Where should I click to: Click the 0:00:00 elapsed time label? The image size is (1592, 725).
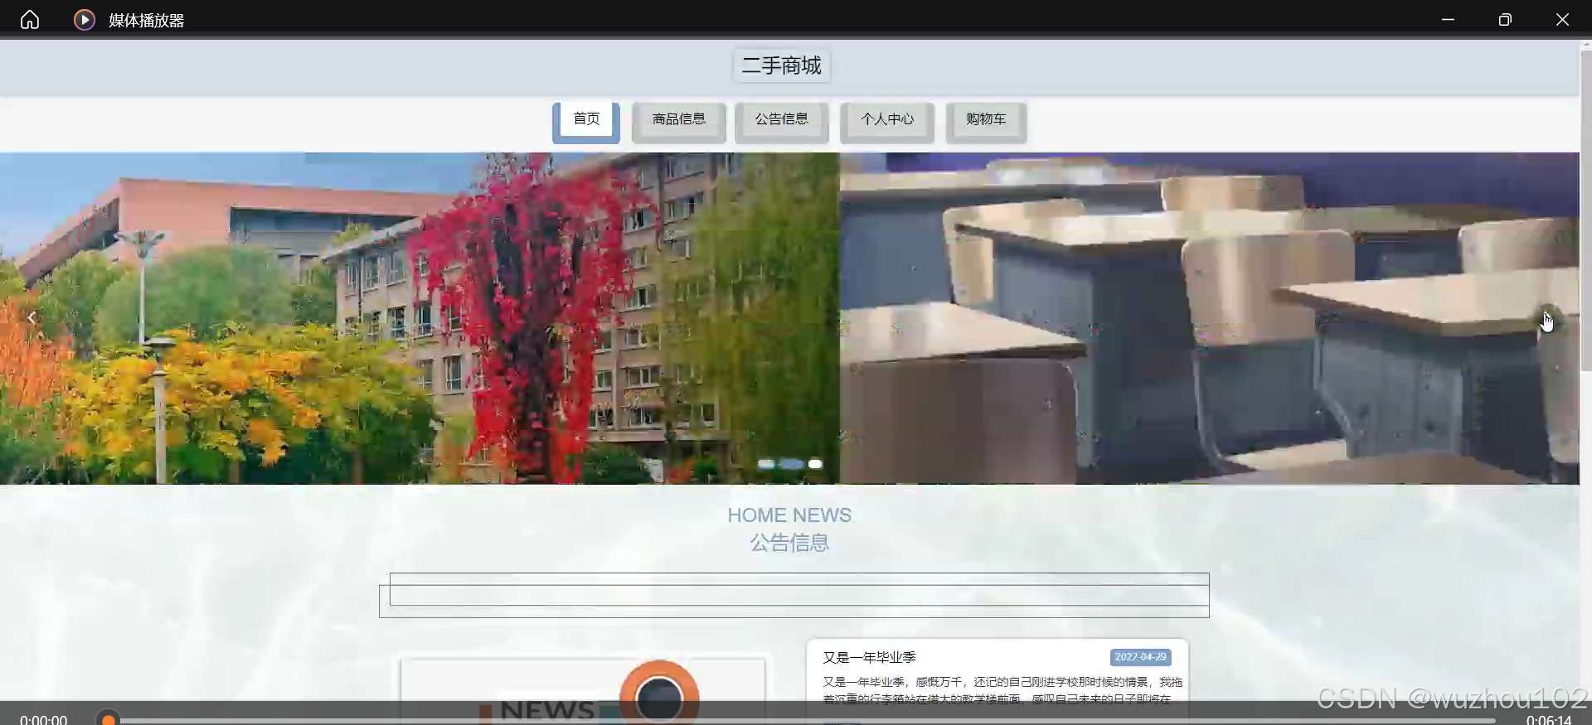pyautogui.click(x=43, y=719)
